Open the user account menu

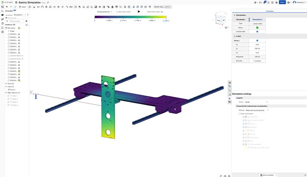(x=299, y=2)
